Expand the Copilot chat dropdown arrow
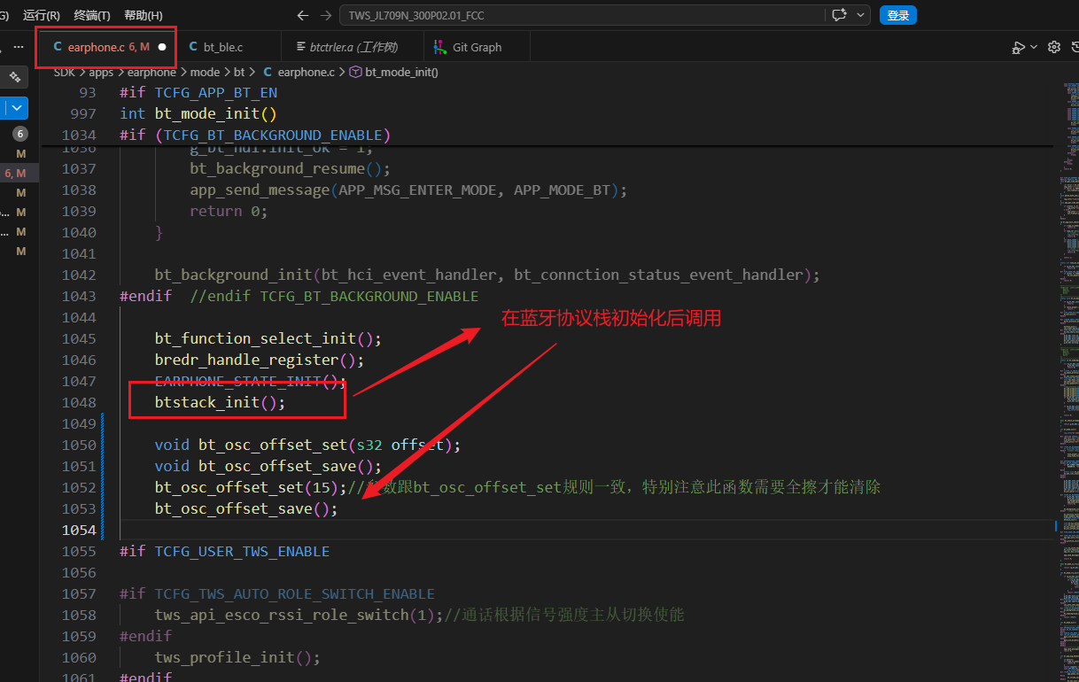The image size is (1079, 682). click(x=859, y=15)
